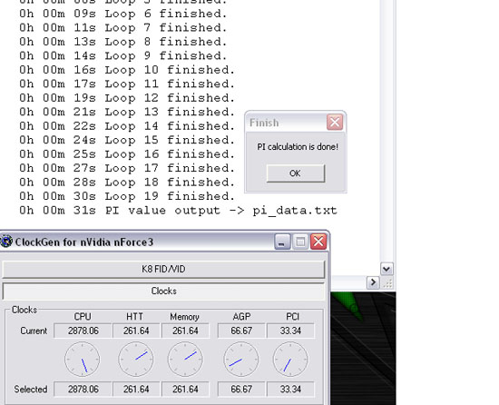Screen dimensions: 499x405
Task: Click the HTT clock gauge dial
Action: point(136,360)
